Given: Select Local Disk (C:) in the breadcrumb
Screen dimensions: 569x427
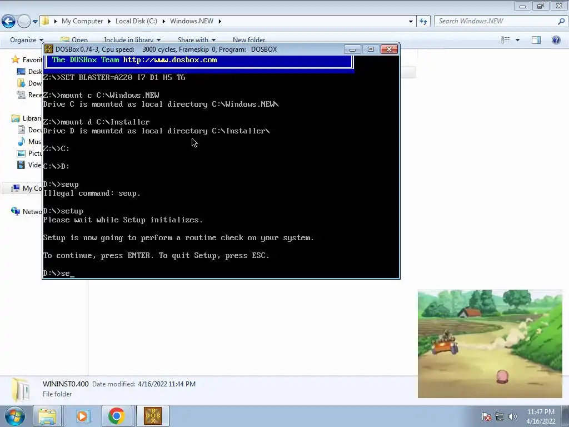Looking at the screenshot, I should pyautogui.click(x=136, y=21).
